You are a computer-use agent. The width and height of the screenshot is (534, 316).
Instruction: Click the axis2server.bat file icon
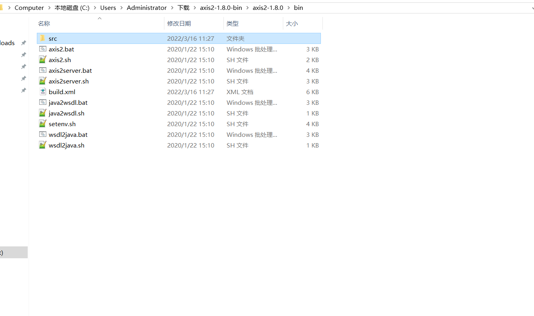(x=43, y=70)
